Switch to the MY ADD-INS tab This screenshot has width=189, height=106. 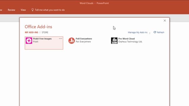click(32, 32)
